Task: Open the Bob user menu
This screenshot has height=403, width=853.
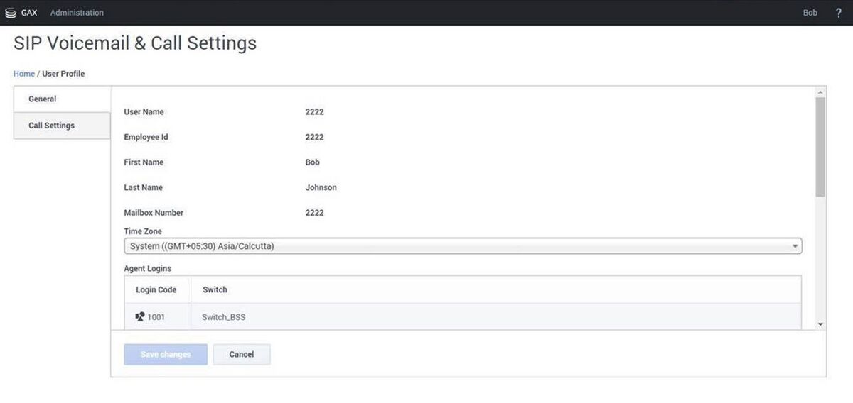Action: [x=810, y=13]
